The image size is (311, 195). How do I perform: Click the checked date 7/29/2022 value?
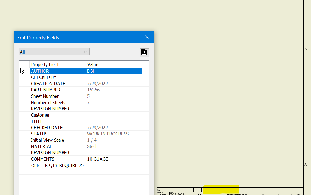[114, 128]
